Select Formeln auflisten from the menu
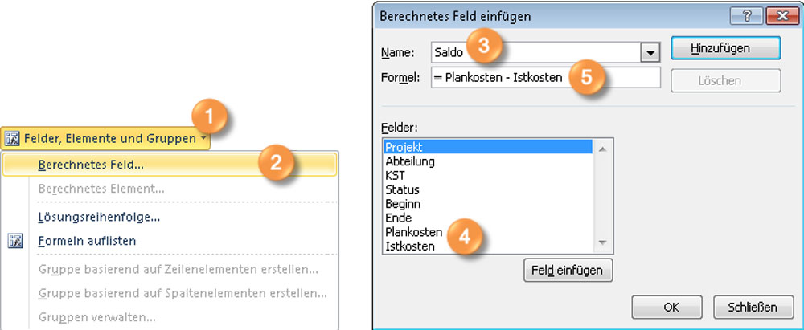Image resolution: width=804 pixels, height=330 pixels. click(87, 241)
